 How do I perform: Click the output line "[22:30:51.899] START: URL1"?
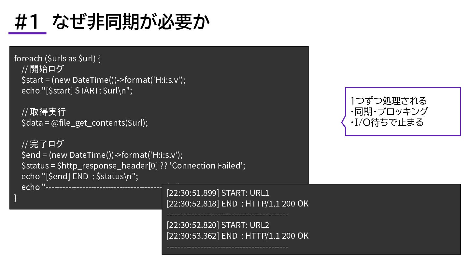pos(218,193)
